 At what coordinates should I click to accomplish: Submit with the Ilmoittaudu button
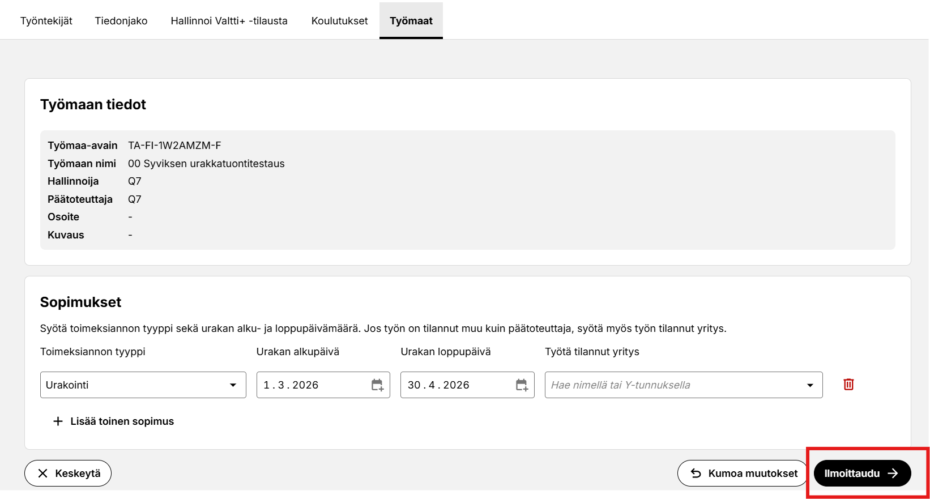(x=861, y=474)
